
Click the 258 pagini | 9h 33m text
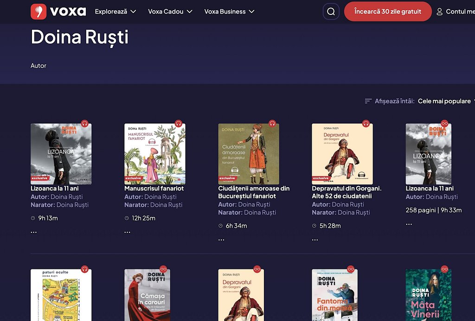(x=434, y=210)
